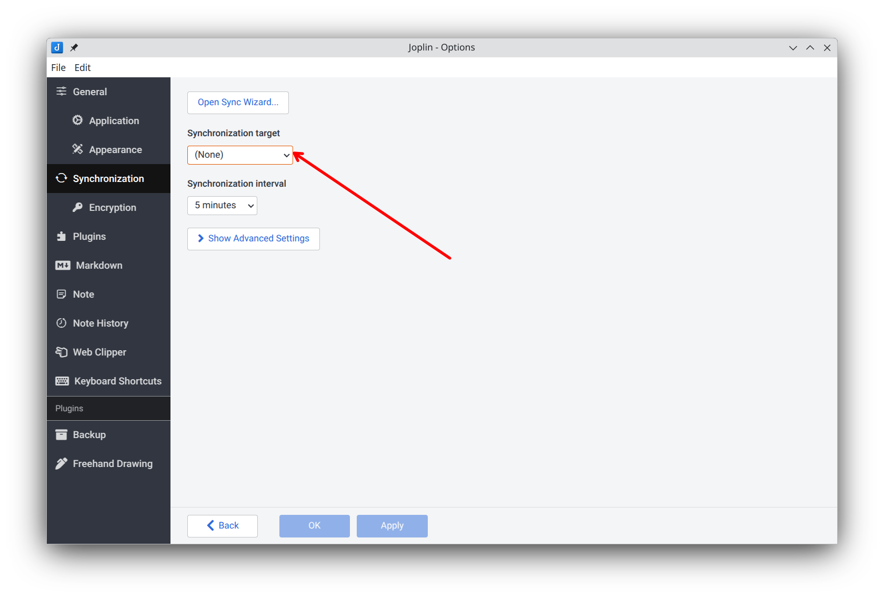Screen dimensions: 884x599
Task: Click the Freehand Drawing pen icon
Action: pos(62,463)
